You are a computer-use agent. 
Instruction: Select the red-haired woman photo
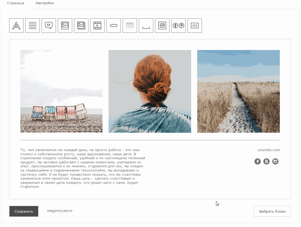(150, 91)
